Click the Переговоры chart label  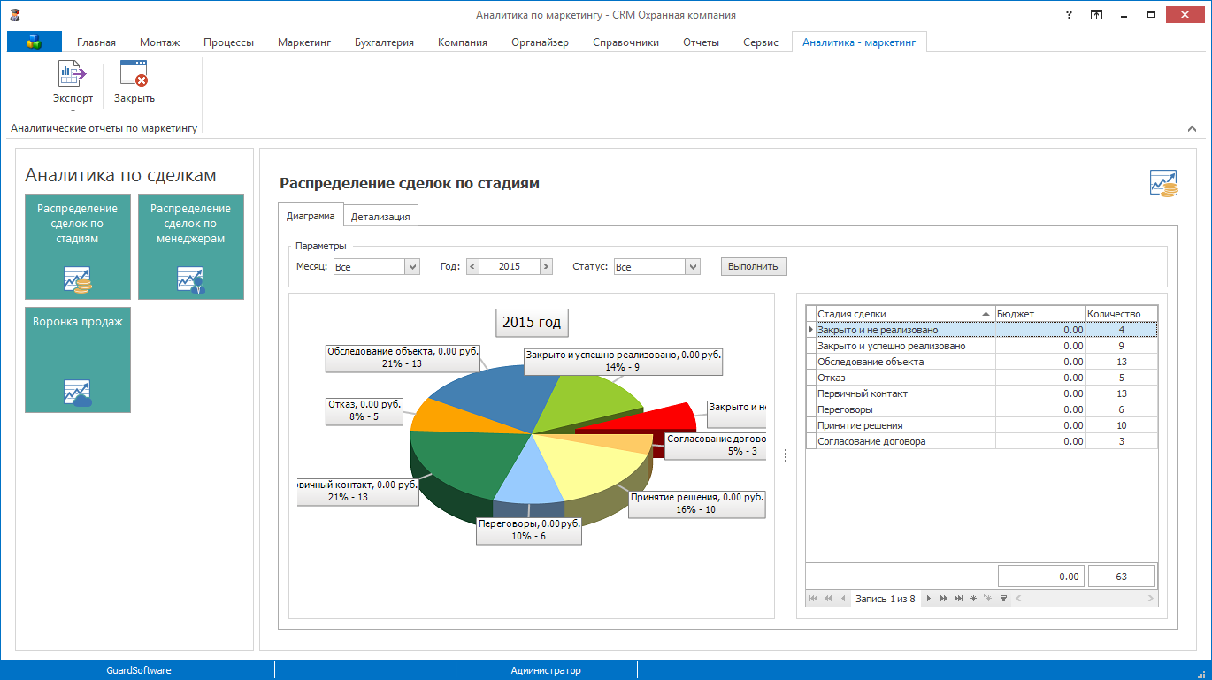(x=529, y=530)
